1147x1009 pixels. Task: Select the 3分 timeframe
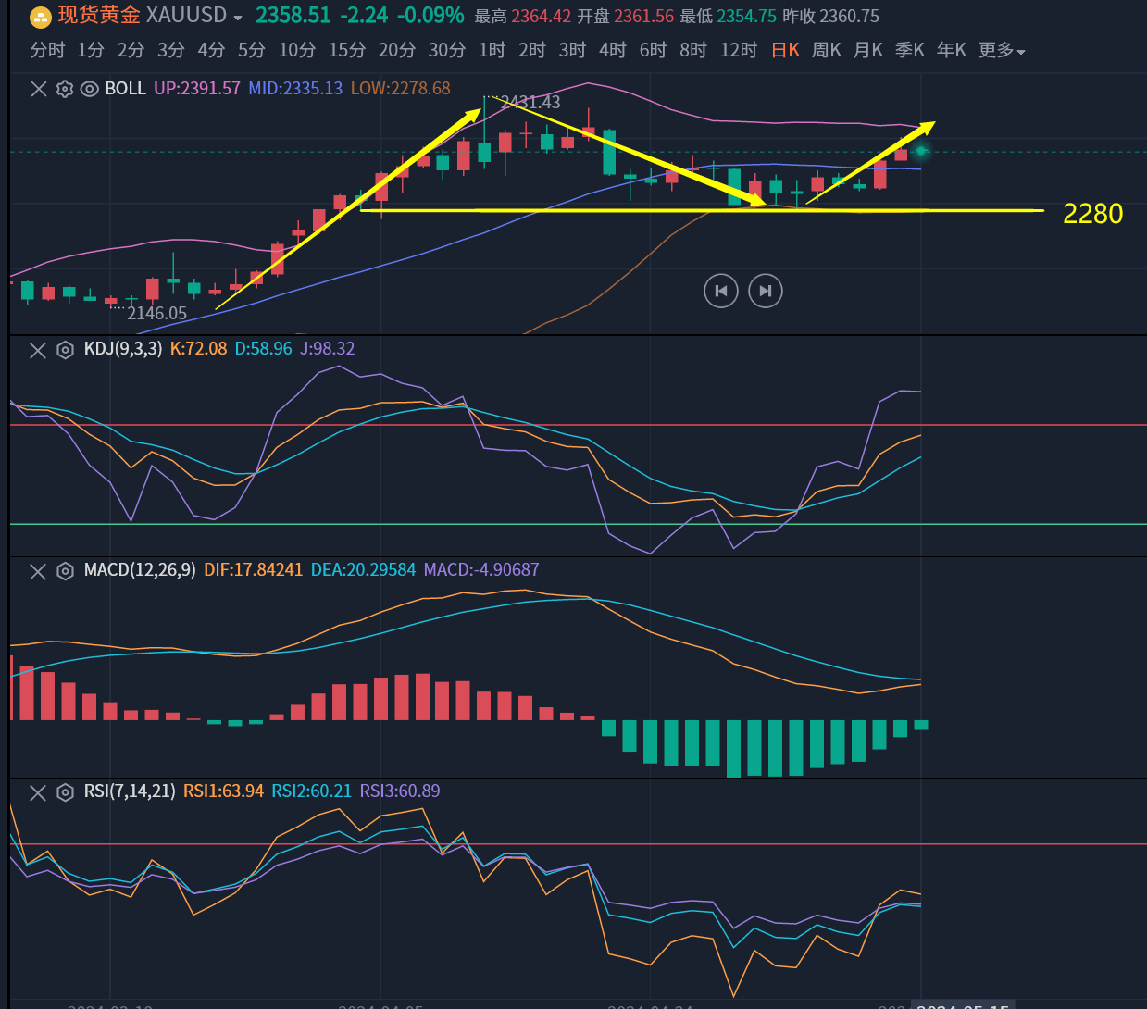pyautogui.click(x=171, y=50)
